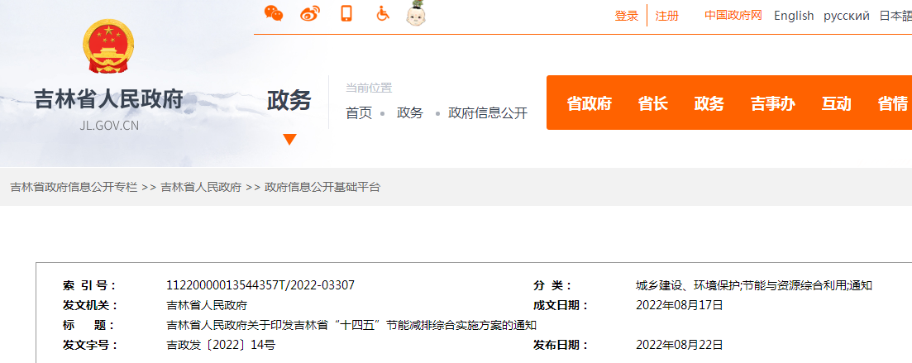Open the 政府信息公开基础平台 path link
This screenshot has height=363, width=912.
pyautogui.click(x=322, y=187)
